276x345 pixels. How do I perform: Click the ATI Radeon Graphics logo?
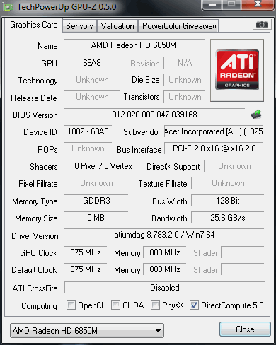pyautogui.click(x=237, y=70)
